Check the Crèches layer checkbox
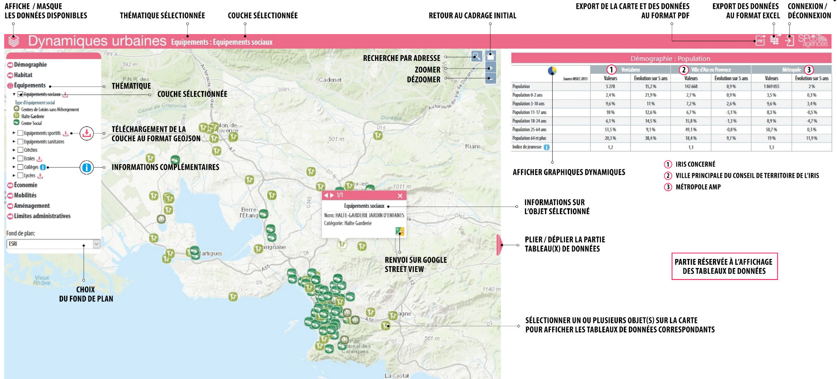This screenshot has height=379, width=837. (20, 150)
